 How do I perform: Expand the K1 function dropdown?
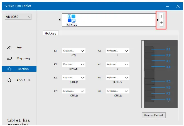click(x=74, y=51)
